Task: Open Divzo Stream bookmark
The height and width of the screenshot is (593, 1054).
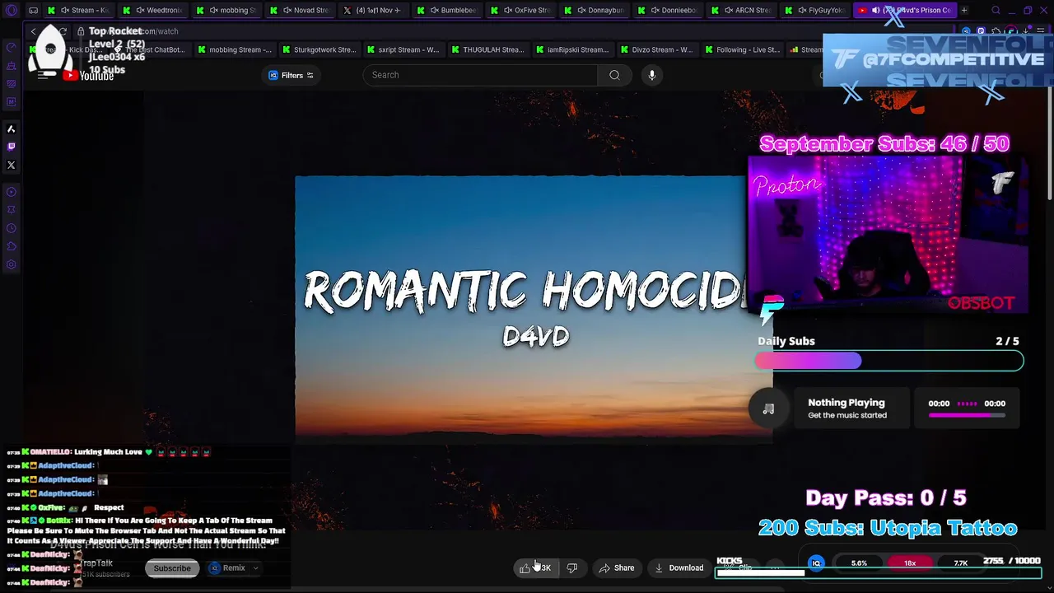Action: tap(656, 49)
